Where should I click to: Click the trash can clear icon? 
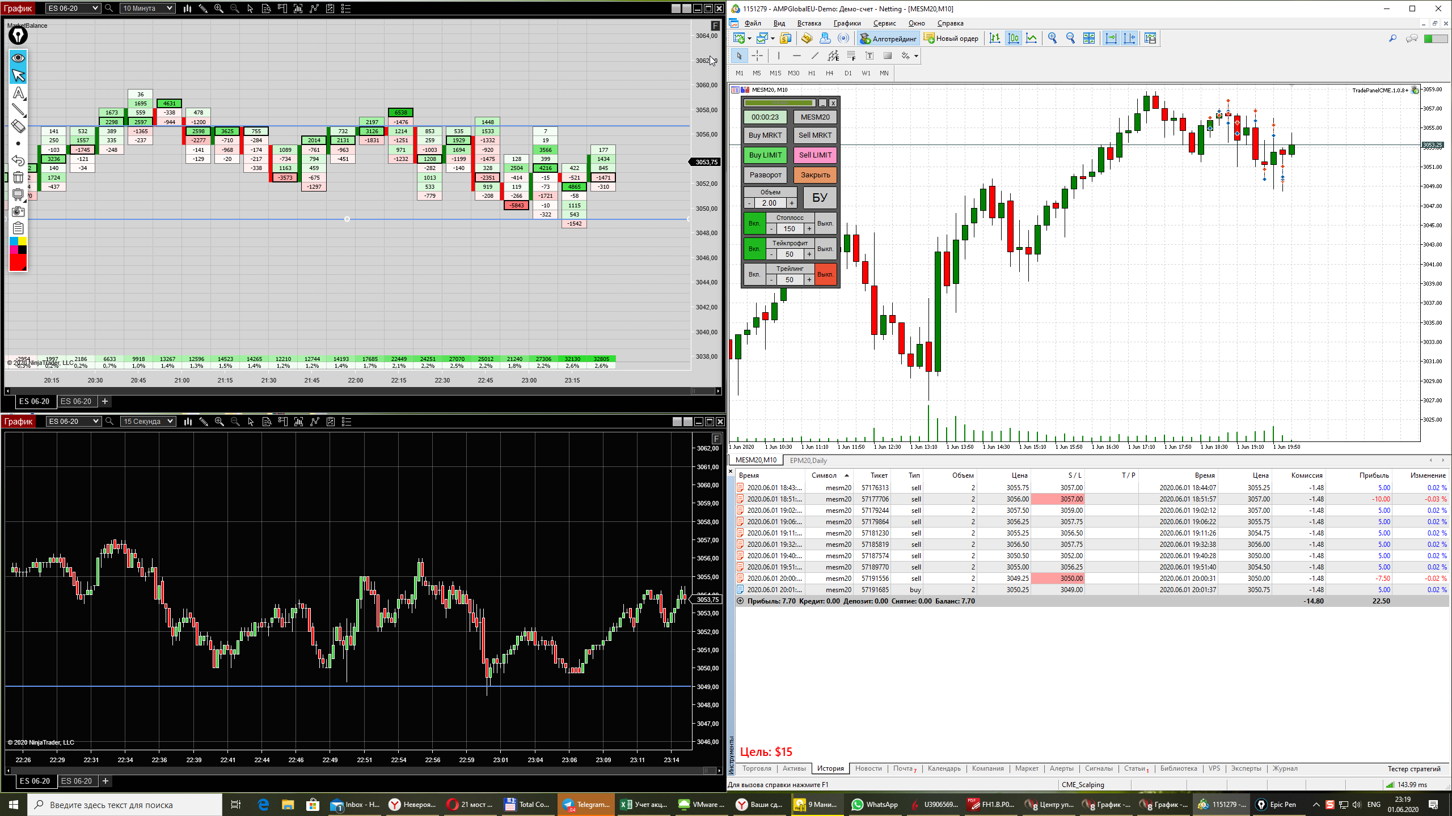18,177
